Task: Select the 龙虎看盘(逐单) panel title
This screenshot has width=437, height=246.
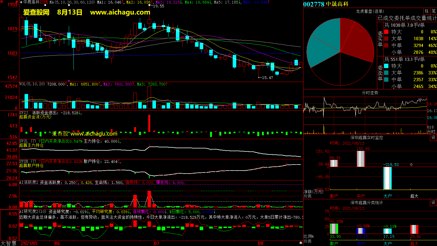Action: tap(370, 11)
